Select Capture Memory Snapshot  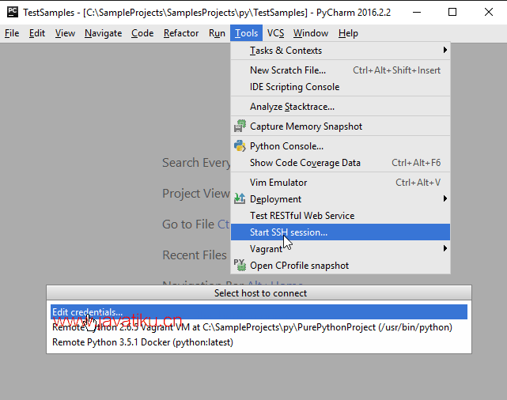[x=340, y=126]
